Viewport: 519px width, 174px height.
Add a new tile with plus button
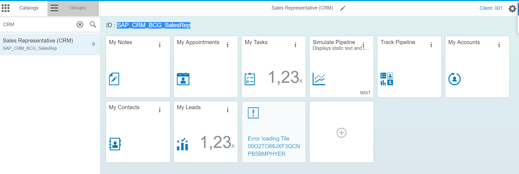tap(341, 133)
